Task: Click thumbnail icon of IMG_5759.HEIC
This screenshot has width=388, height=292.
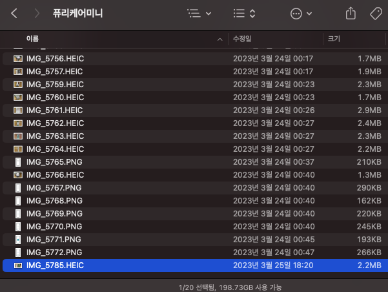Action: tap(18, 85)
